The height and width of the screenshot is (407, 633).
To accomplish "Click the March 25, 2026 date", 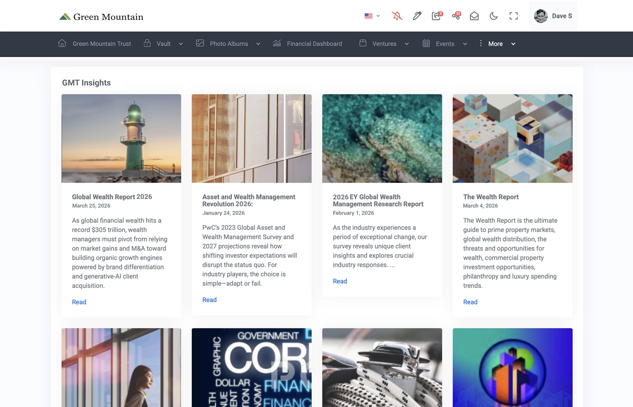I will point(91,206).
